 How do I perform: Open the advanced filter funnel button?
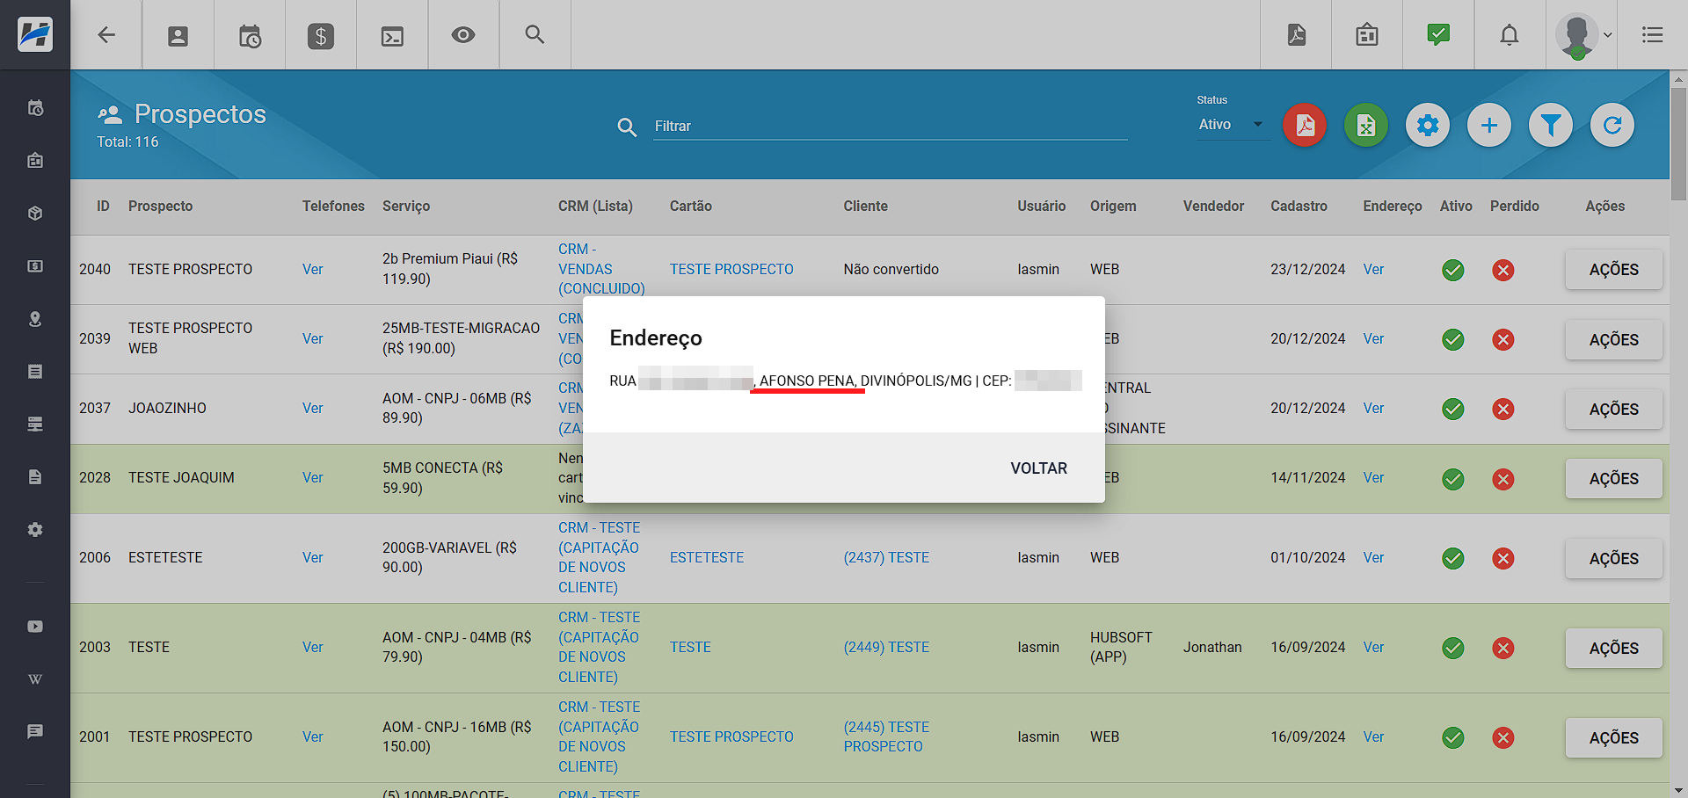(x=1551, y=126)
